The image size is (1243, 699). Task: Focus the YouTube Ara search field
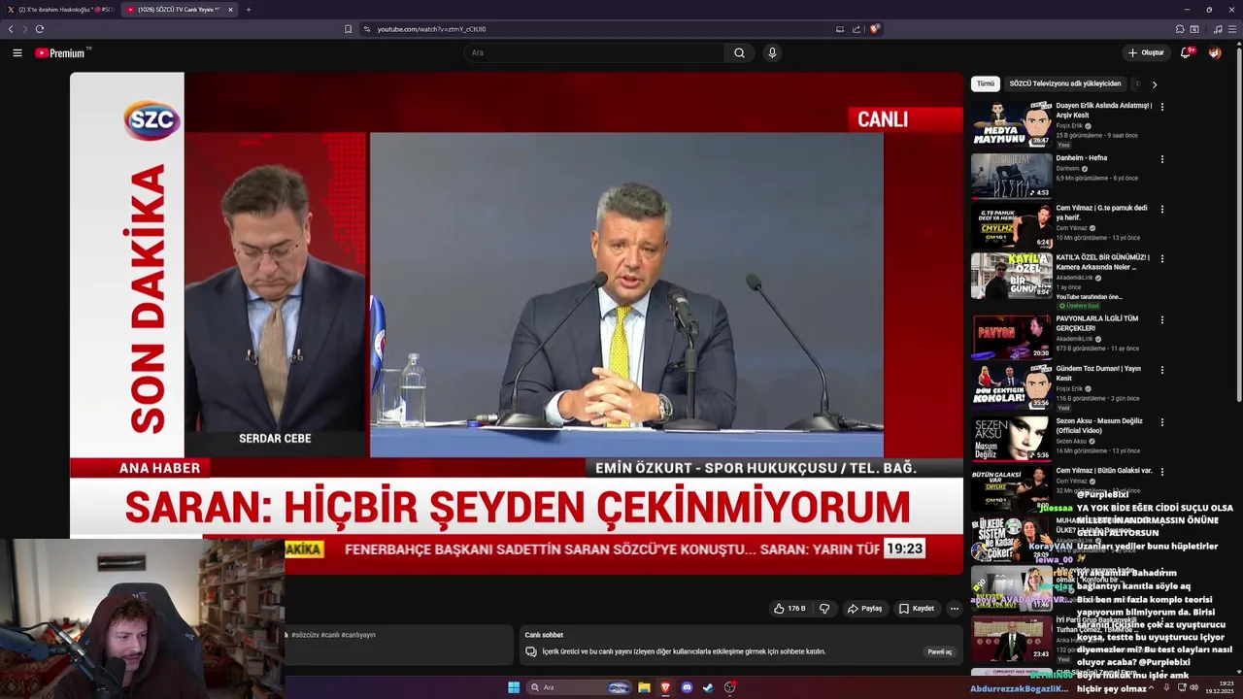click(594, 53)
